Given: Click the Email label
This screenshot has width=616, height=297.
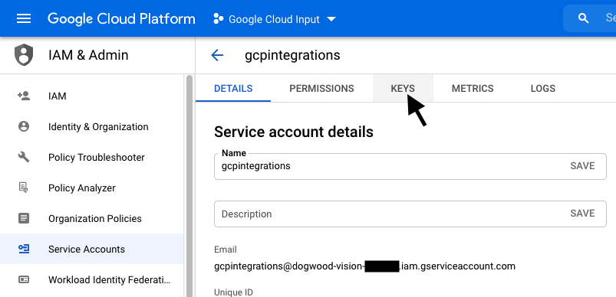Looking at the screenshot, I should [x=226, y=250].
